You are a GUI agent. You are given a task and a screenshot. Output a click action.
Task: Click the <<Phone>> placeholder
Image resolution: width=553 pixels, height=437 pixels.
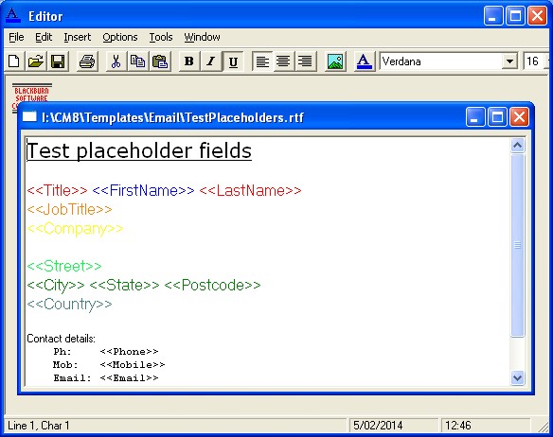129,352
